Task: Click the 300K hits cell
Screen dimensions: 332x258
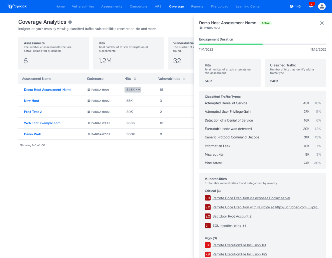Action: tap(130, 134)
